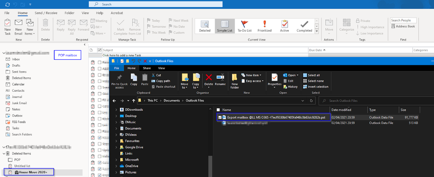Open Contacts folder in folder pane
The image size is (434, 177).
pos(18,90)
